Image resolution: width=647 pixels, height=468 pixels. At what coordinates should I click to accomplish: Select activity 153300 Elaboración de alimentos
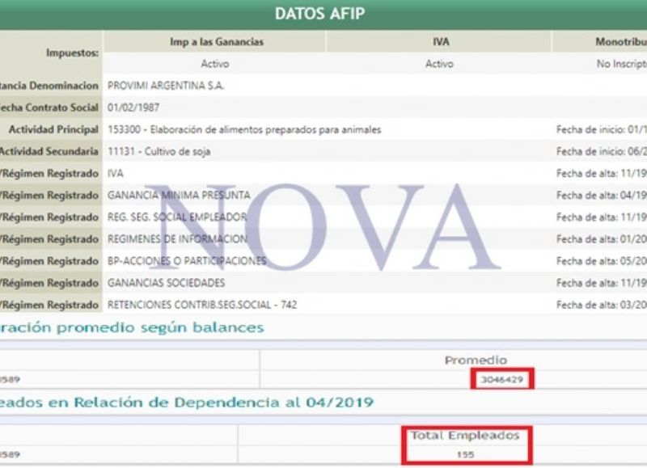(244, 130)
